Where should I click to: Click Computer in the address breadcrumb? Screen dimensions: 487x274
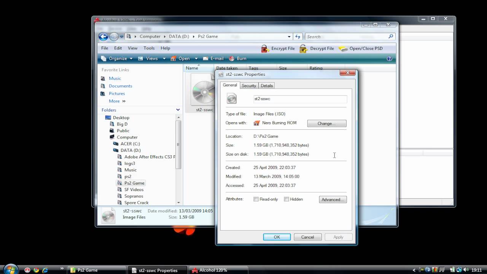[x=150, y=37]
